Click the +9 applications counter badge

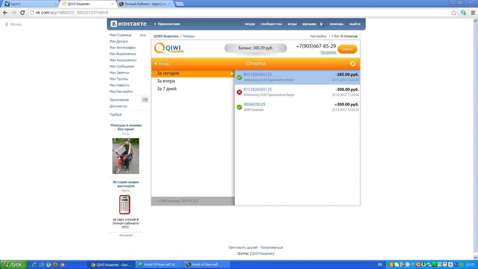click(145, 100)
